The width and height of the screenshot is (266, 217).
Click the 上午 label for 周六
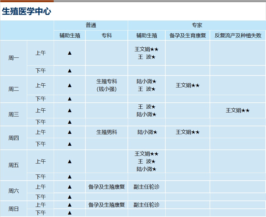pyautogui.click(x=41, y=187)
